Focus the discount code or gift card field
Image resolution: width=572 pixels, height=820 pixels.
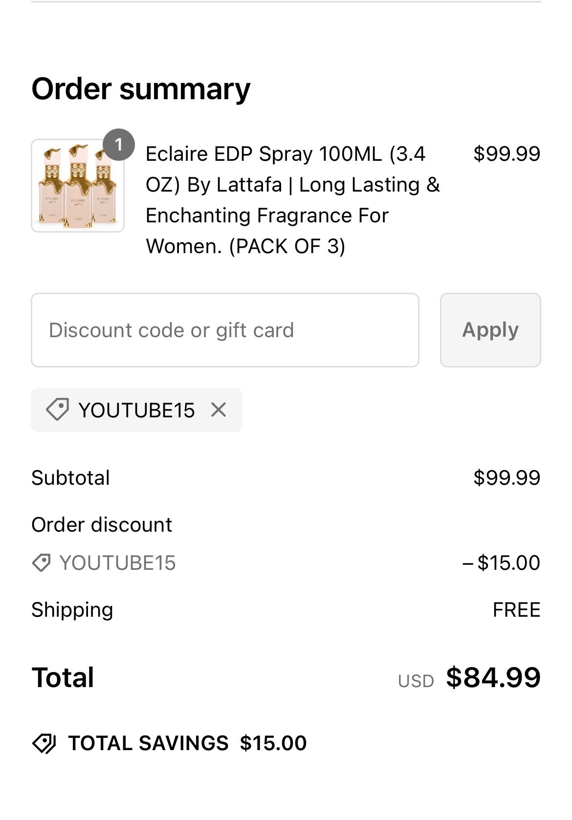pos(225,330)
